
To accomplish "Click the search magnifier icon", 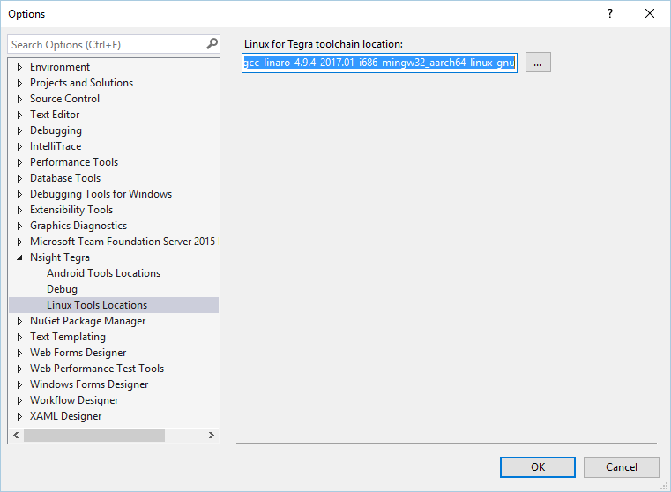I will (x=212, y=44).
